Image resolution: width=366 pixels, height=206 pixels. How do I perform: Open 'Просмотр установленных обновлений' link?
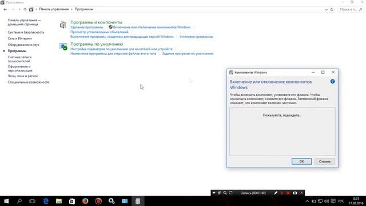click(99, 32)
